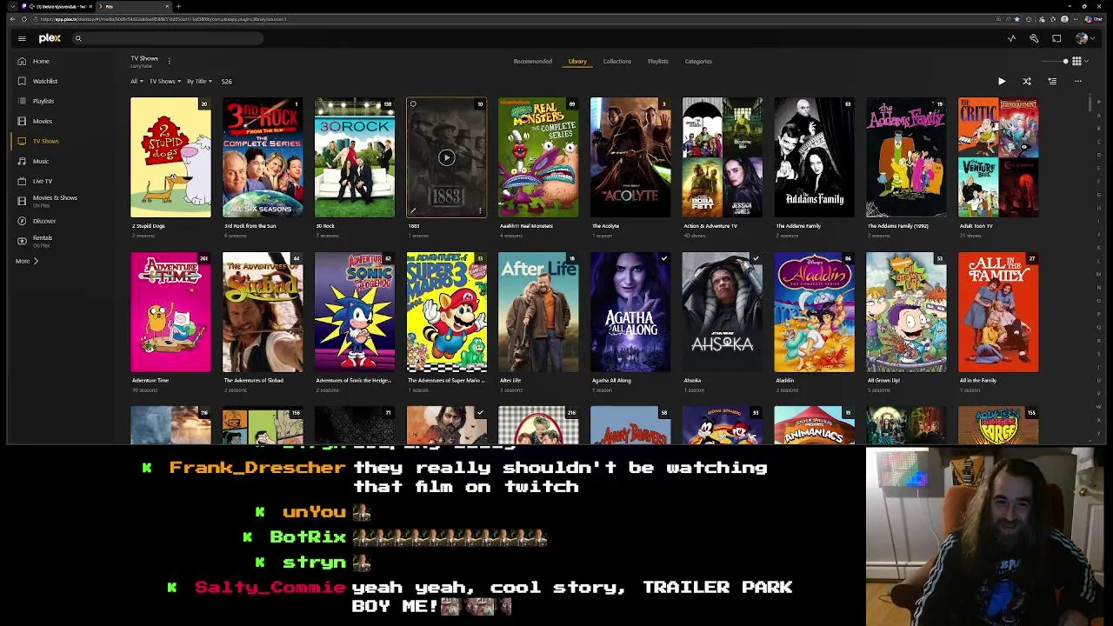1113x626 pixels.
Task: Open The Acolyte poster
Action: click(x=630, y=157)
